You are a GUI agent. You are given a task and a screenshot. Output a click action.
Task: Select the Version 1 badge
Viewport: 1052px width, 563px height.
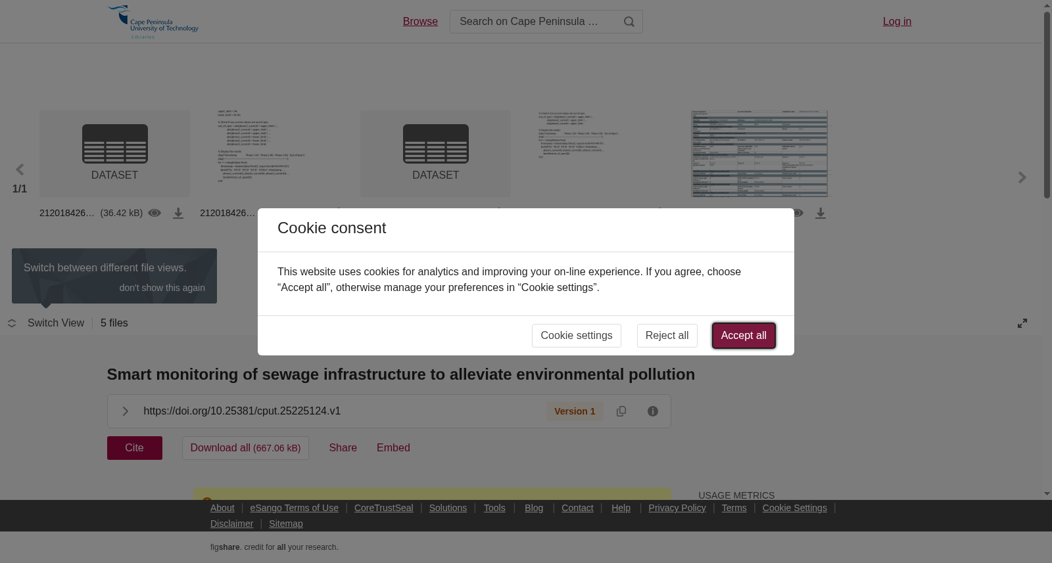[x=575, y=411]
